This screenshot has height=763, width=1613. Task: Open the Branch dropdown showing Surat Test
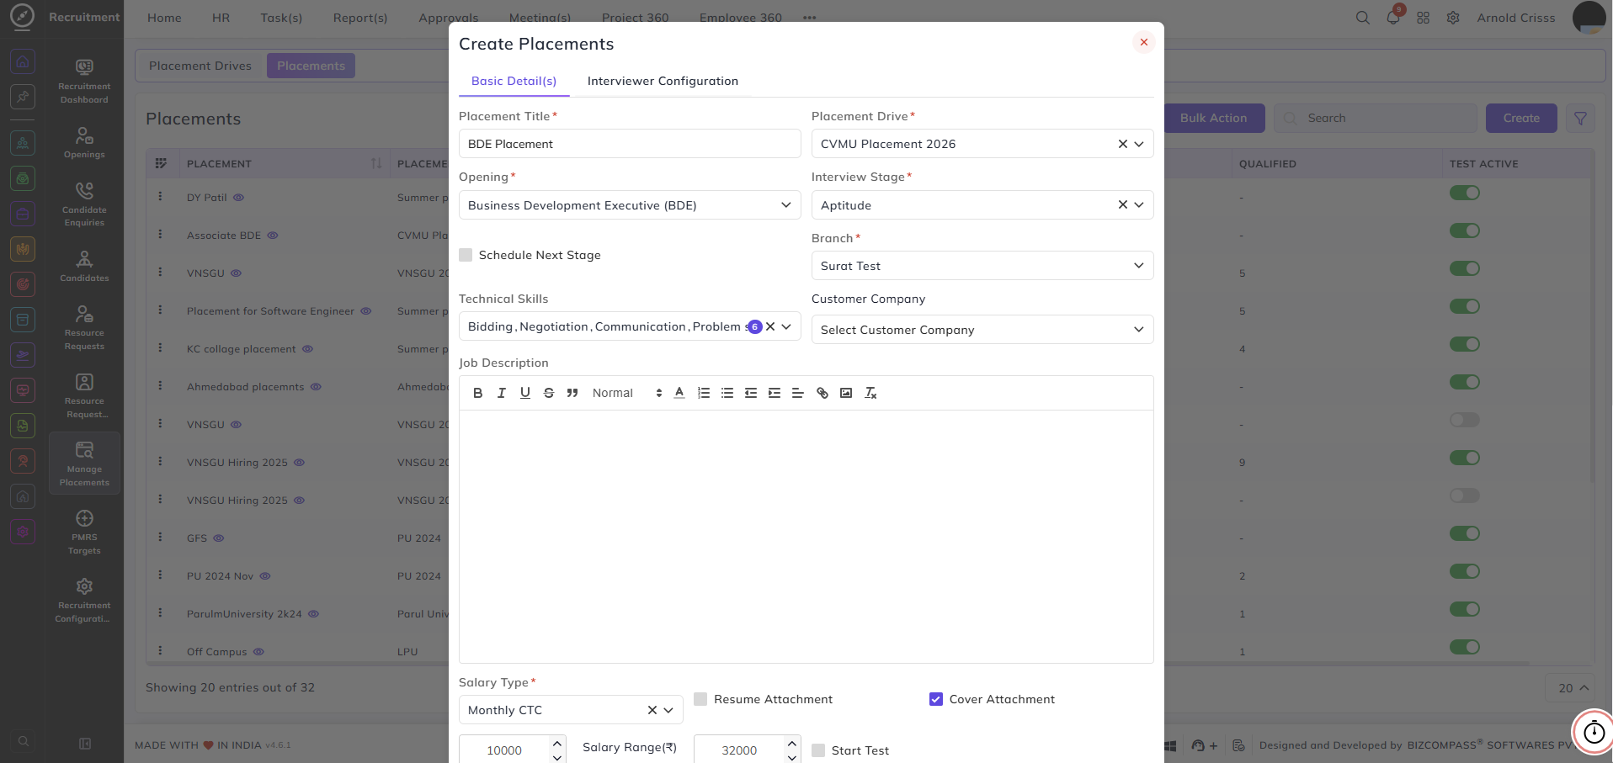(x=982, y=266)
